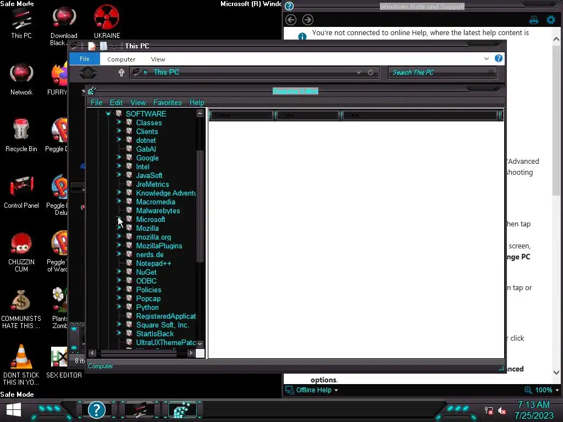
Task: Expand the Clients registry key
Action: [119, 131]
